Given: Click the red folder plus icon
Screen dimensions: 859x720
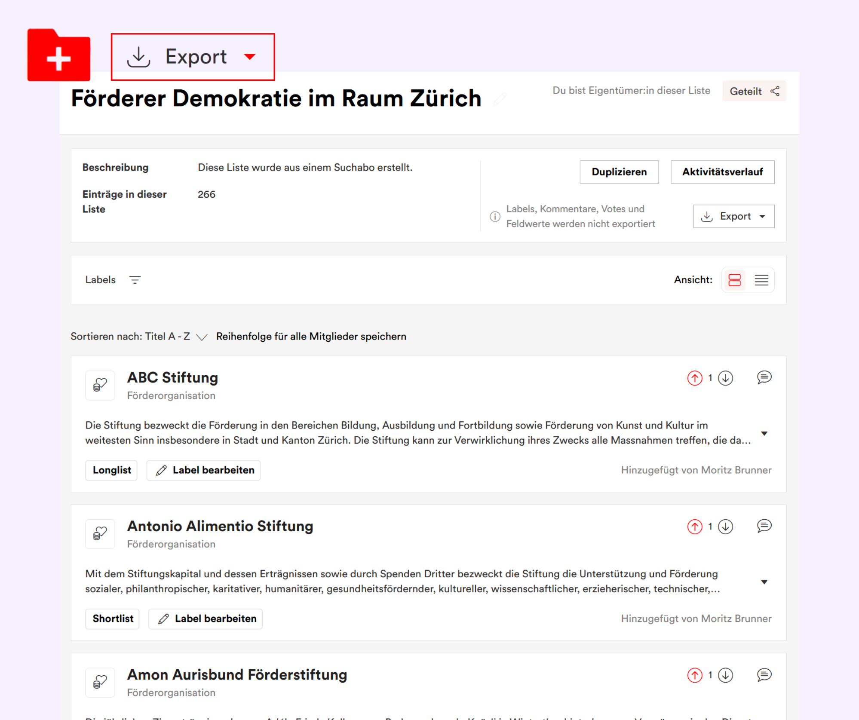Looking at the screenshot, I should (58, 56).
